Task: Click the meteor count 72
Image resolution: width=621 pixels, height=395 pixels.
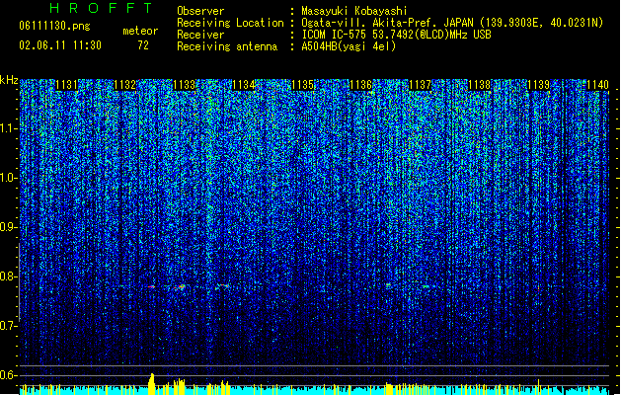Action: (x=143, y=45)
